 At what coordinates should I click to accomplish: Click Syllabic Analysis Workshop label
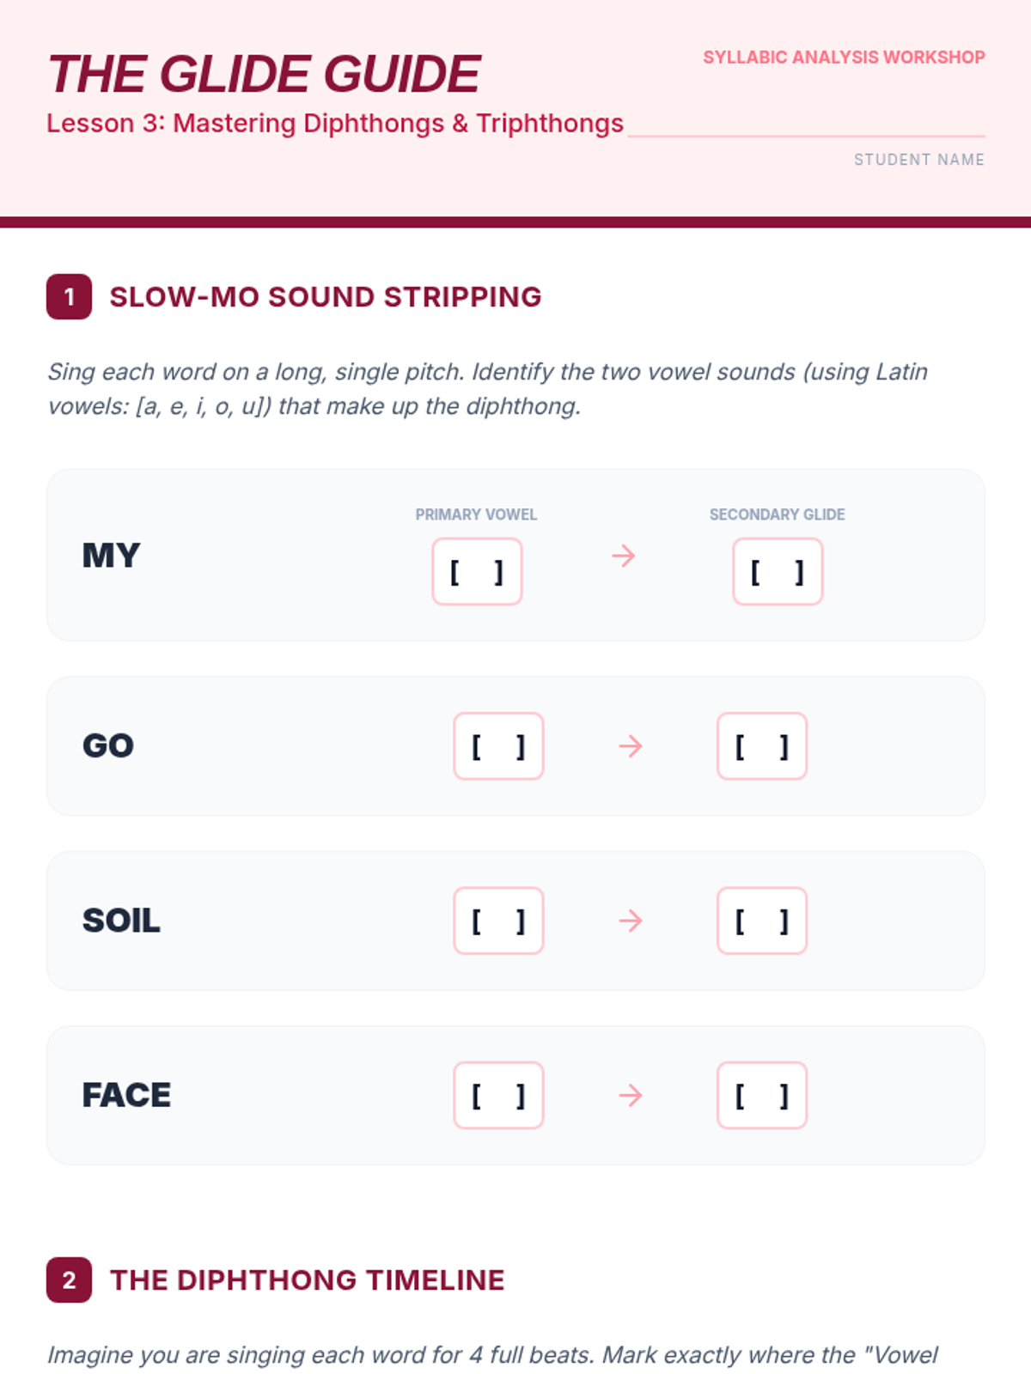[844, 58]
